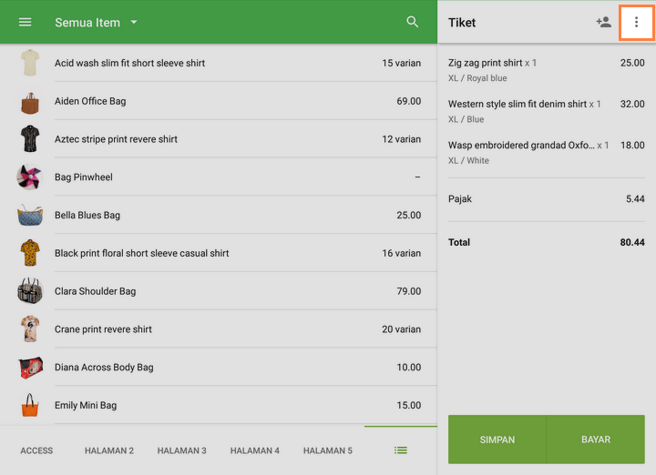656x475 pixels.
Task: Pick Bag Pinwheel item name
Action: click(83, 177)
